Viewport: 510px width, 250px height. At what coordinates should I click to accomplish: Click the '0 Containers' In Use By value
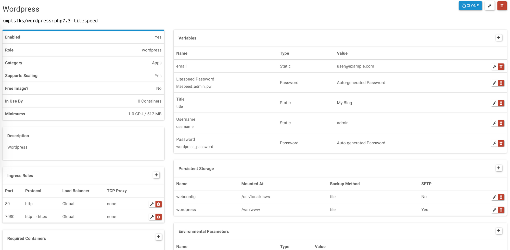(x=150, y=101)
